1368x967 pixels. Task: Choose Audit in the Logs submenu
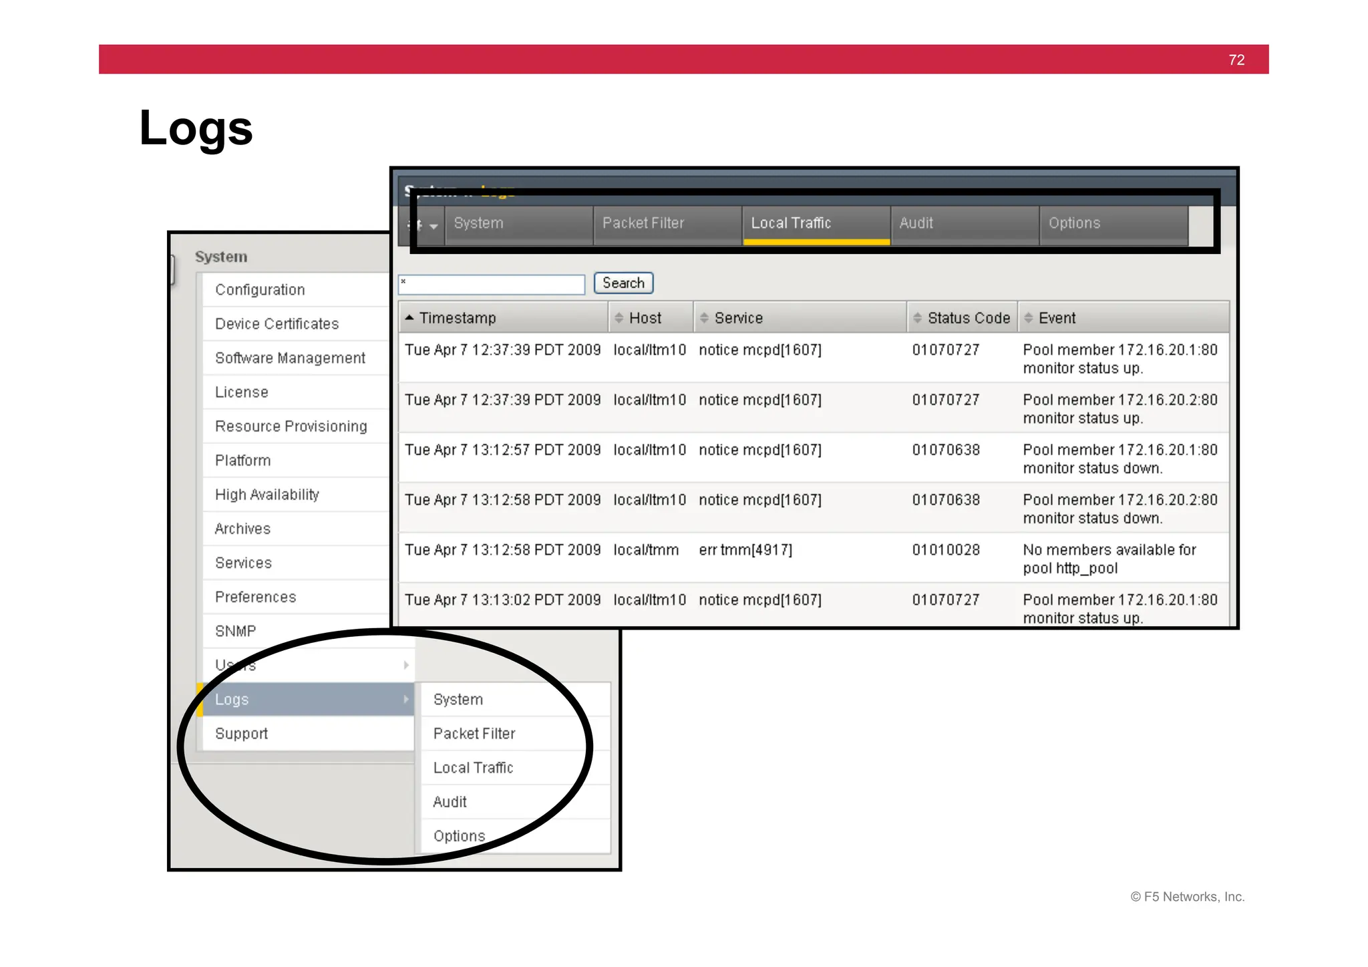(x=516, y=802)
